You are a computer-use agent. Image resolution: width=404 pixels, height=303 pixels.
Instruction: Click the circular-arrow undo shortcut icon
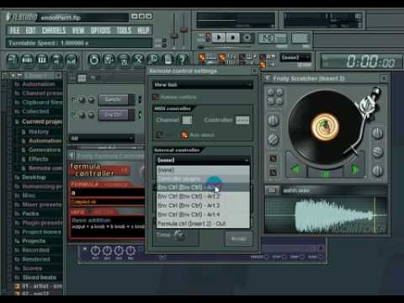tap(94, 60)
